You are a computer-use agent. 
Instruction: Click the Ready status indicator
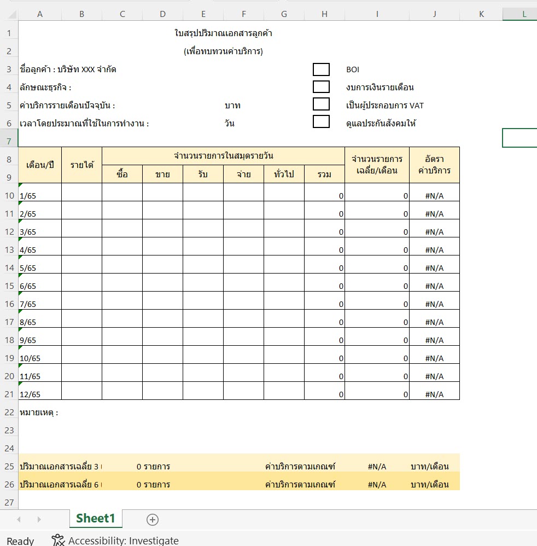pos(20,541)
